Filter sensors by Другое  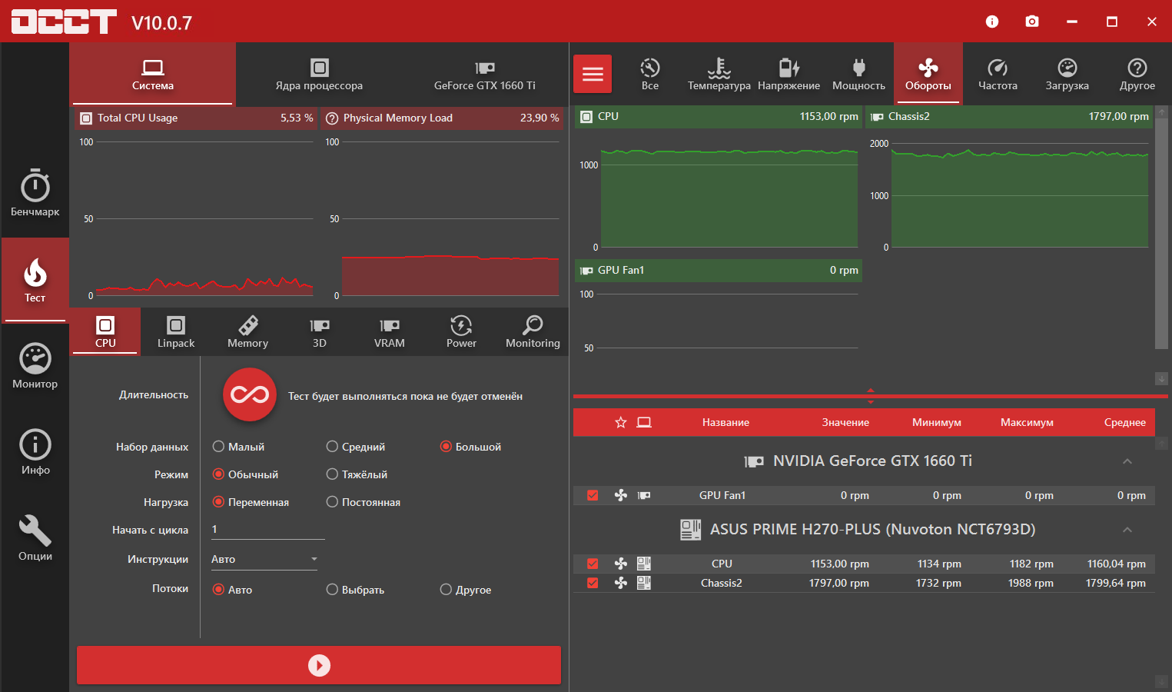point(1137,74)
